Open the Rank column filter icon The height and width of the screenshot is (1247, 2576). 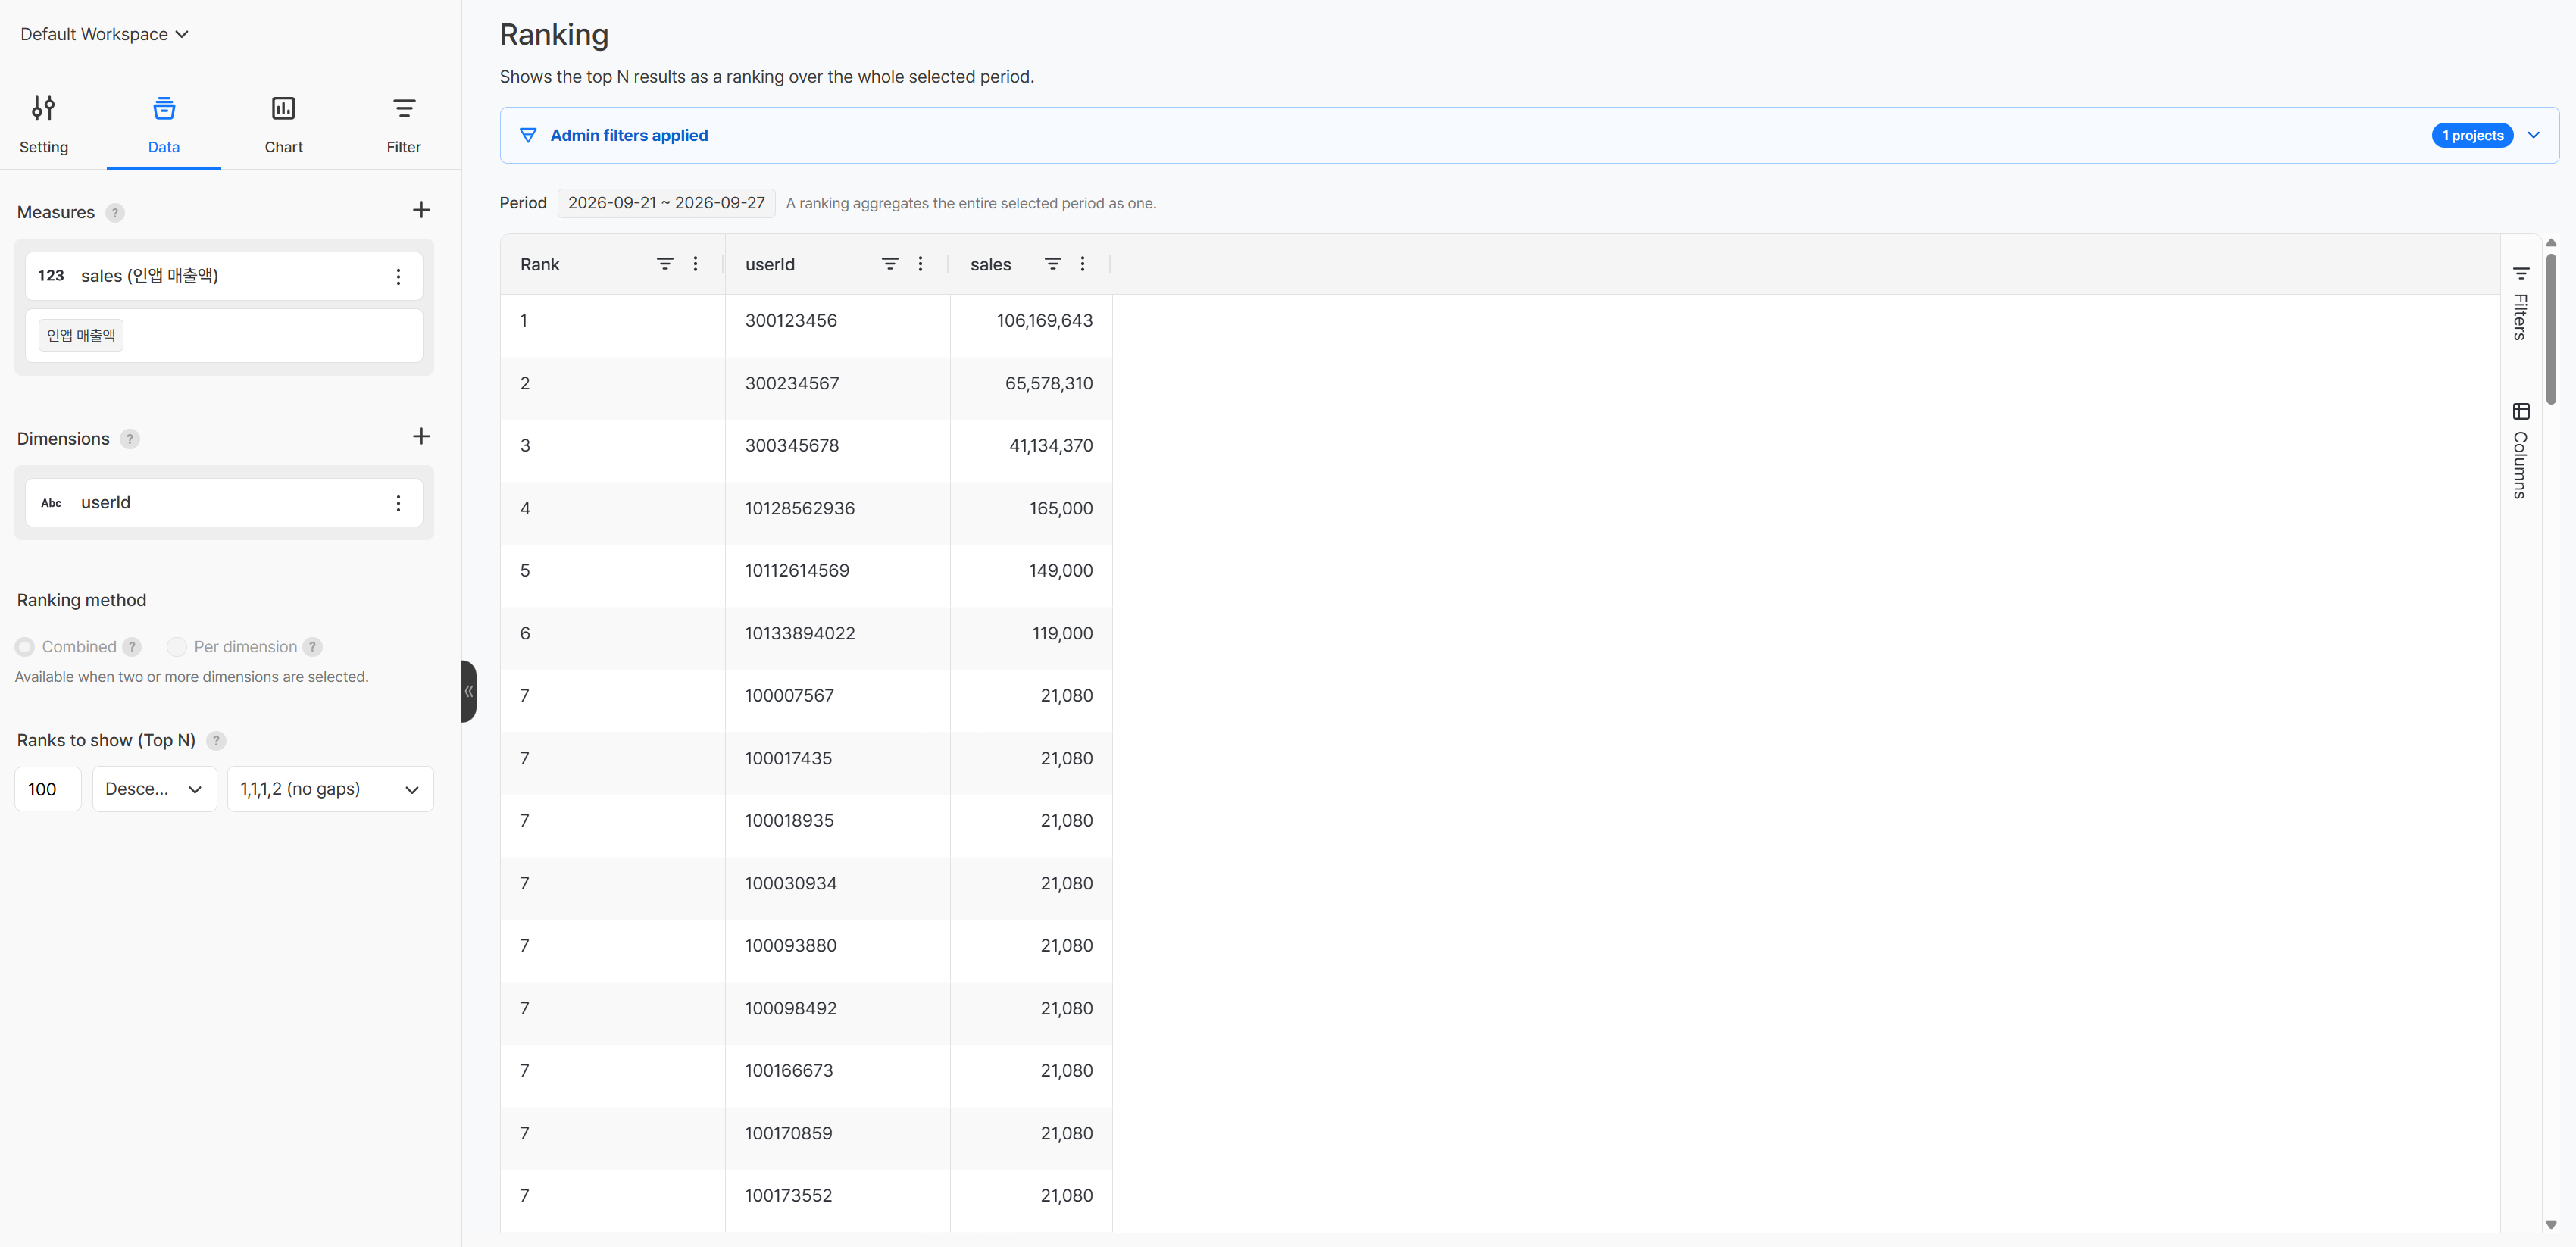coord(664,264)
